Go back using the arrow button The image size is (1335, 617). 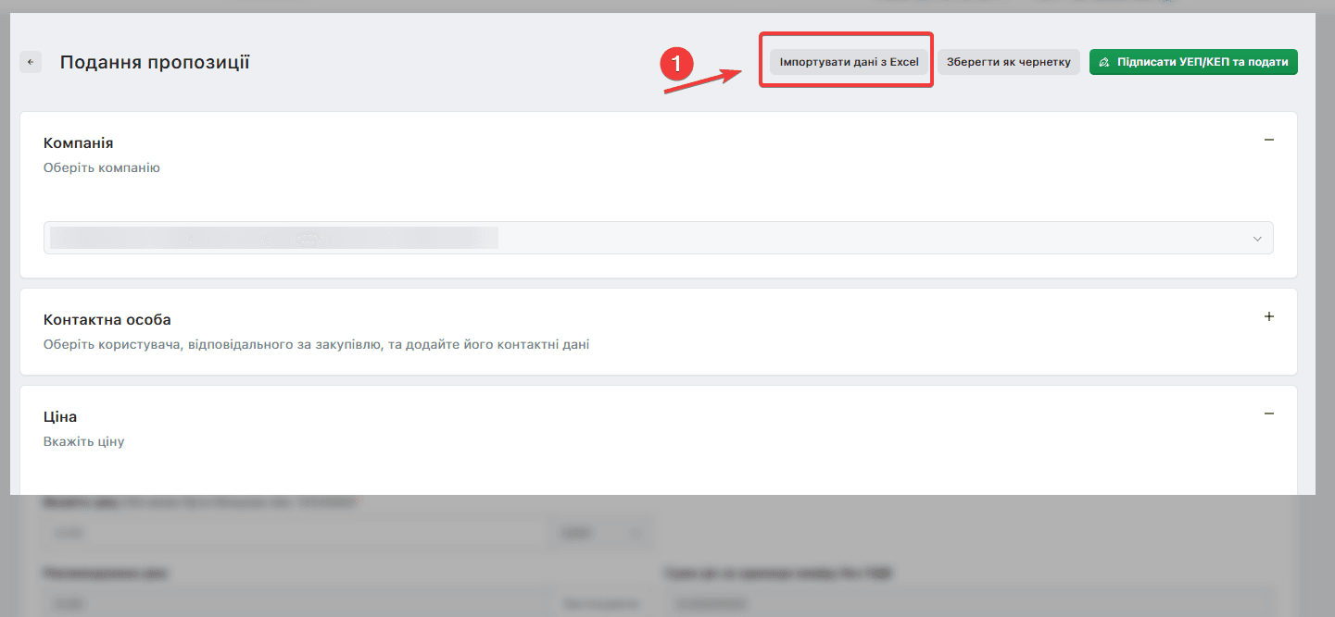[x=31, y=62]
